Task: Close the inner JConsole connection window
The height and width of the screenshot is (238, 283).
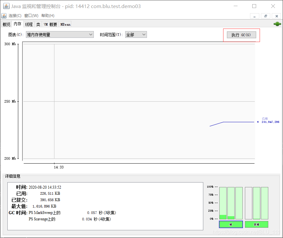Action: click(x=277, y=16)
